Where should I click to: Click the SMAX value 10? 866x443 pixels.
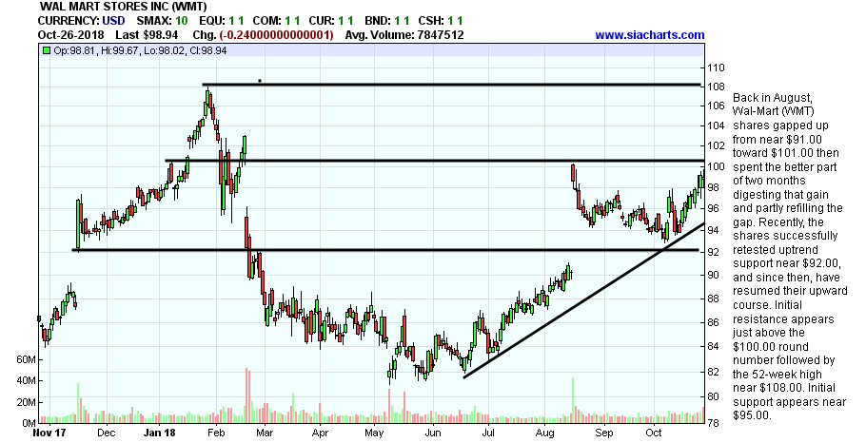181,21
